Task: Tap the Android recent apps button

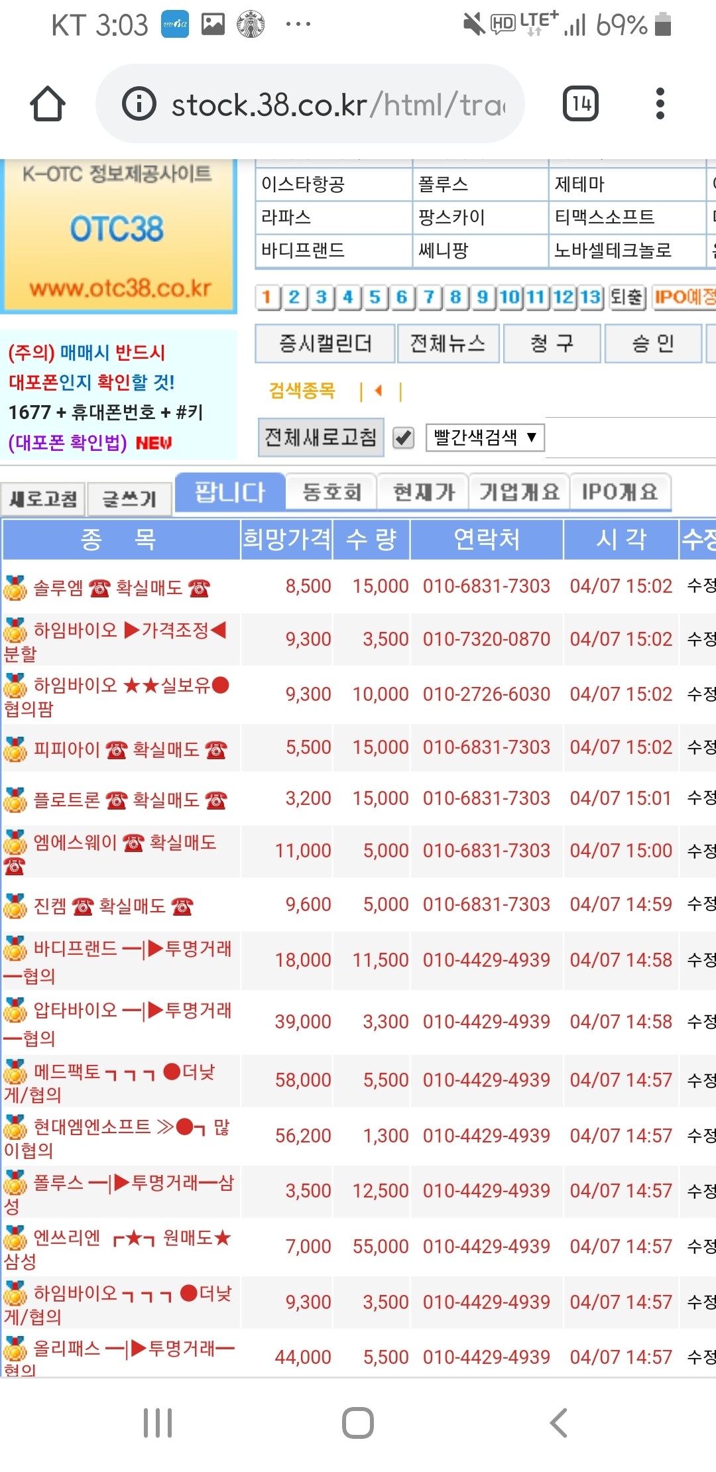Action: (x=158, y=1423)
